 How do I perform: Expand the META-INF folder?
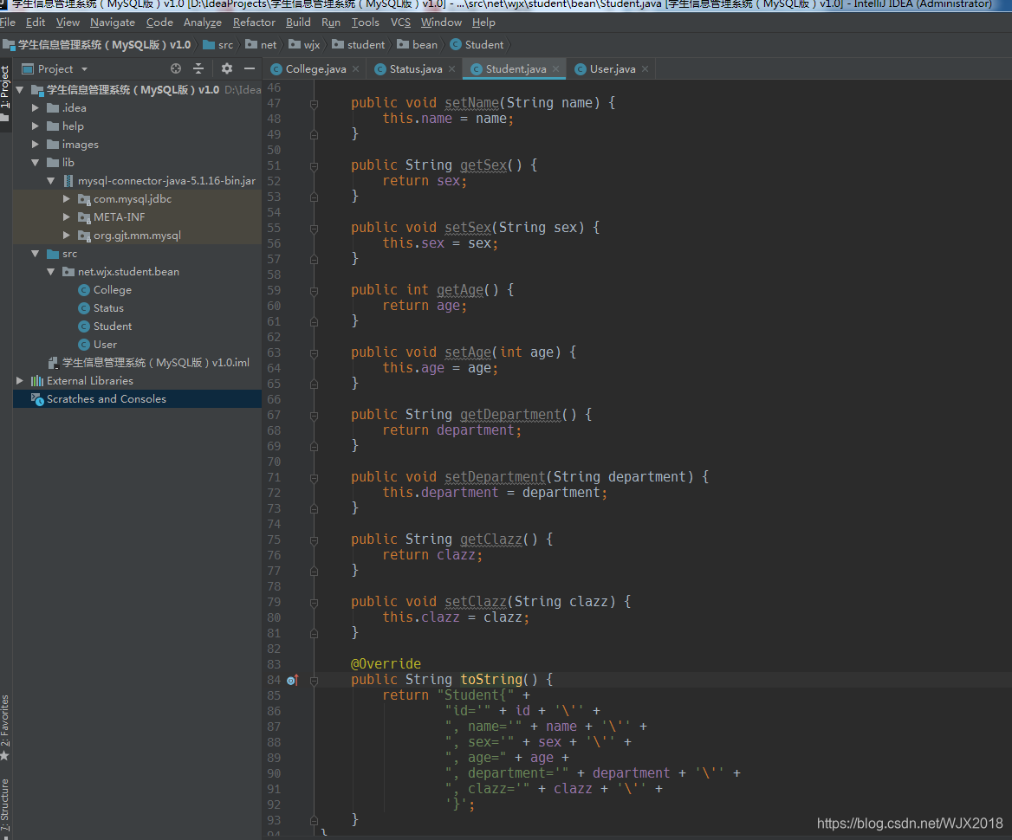67,217
